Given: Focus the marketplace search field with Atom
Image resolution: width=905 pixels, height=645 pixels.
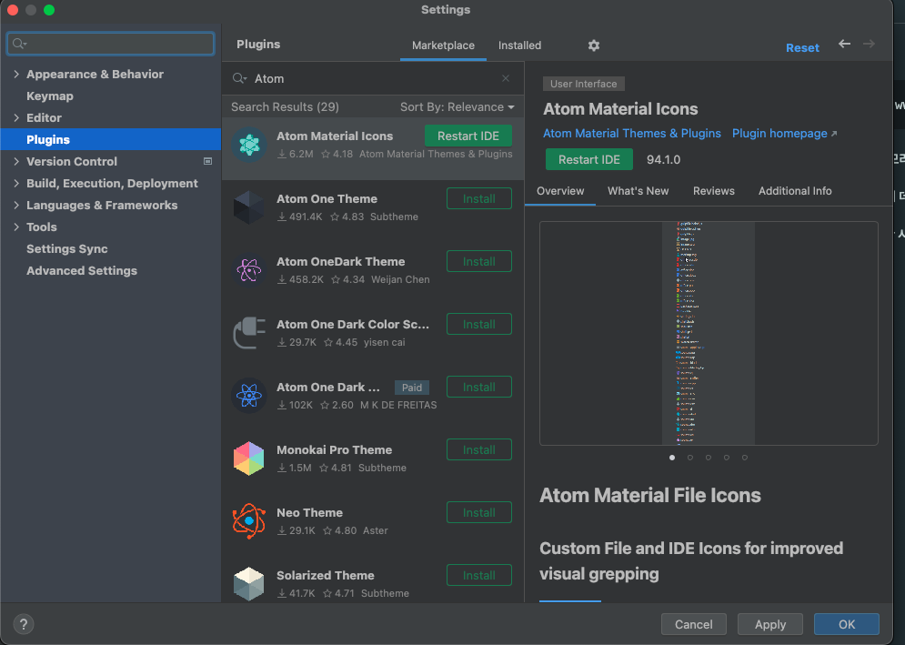Looking at the screenshot, I should tap(372, 78).
